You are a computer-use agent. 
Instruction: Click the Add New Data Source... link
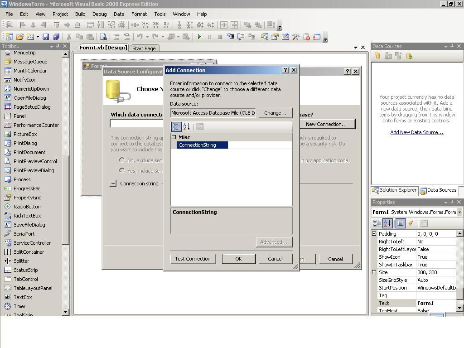click(417, 132)
